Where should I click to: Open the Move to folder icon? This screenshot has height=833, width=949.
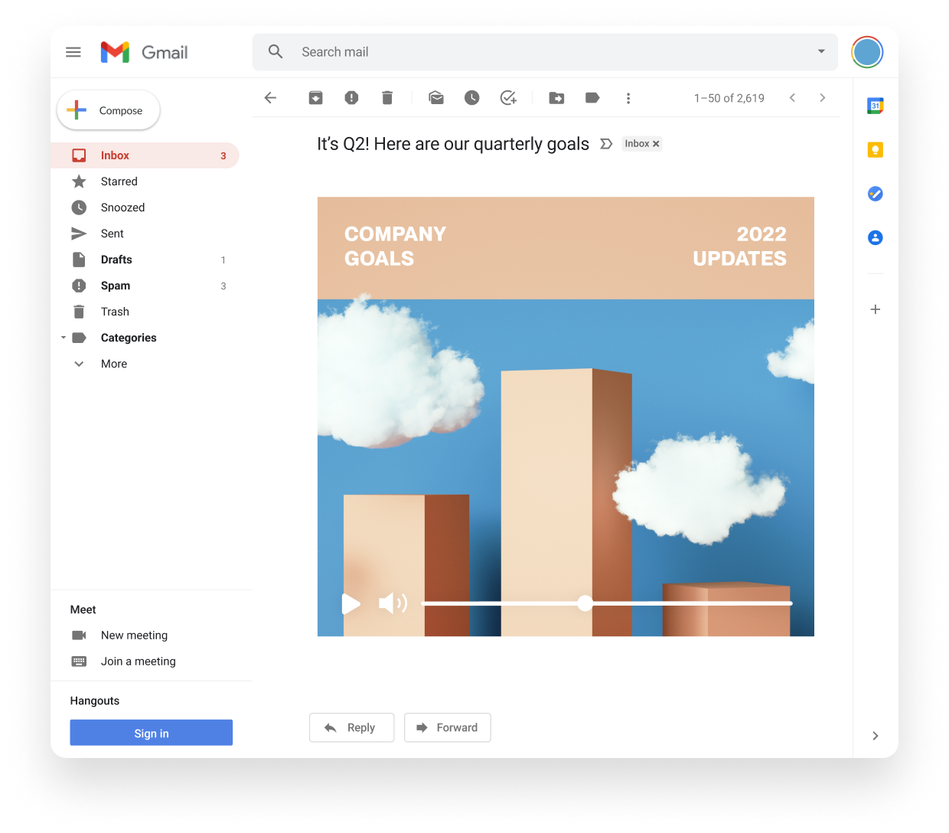[556, 98]
